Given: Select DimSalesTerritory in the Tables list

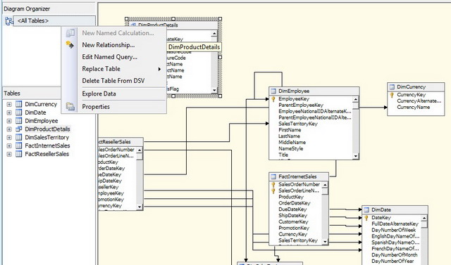Looking at the screenshot, I should (47, 137).
